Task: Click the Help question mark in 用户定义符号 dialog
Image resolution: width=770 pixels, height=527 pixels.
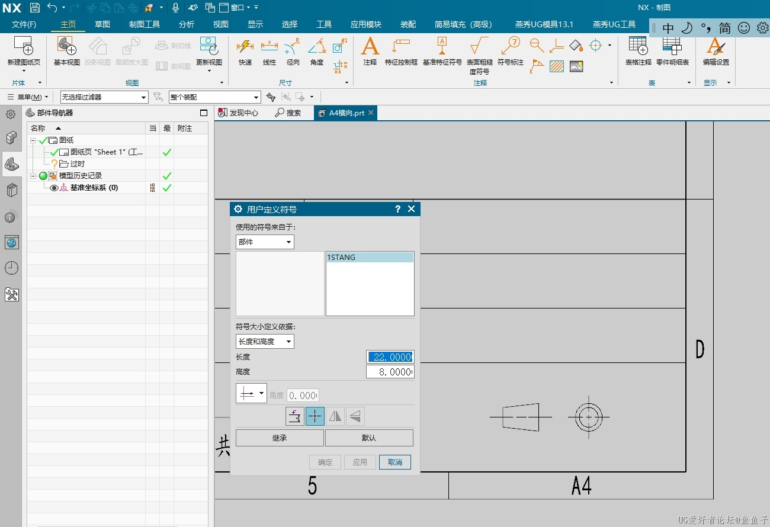Action: coord(398,209)
